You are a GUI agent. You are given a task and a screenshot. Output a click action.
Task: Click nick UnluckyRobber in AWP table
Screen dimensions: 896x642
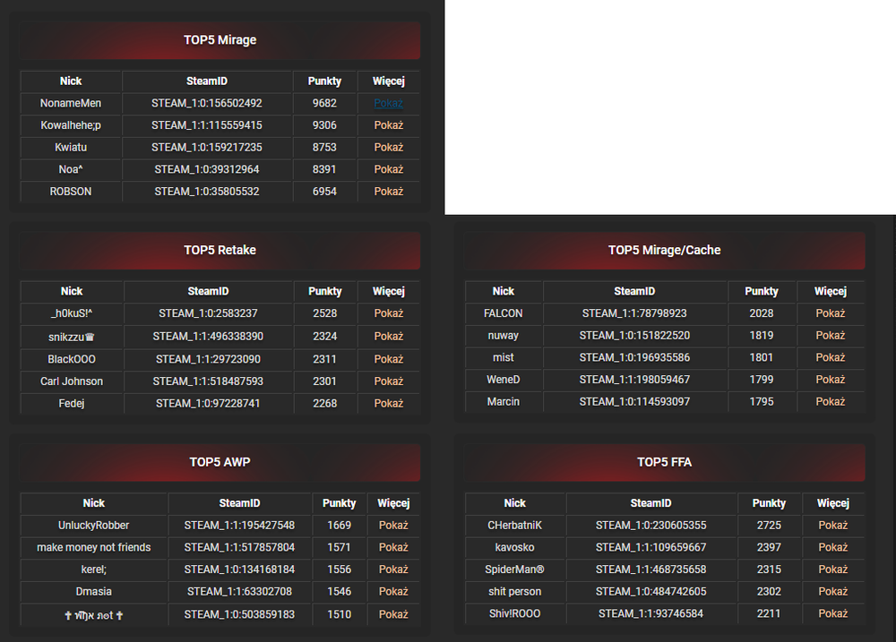click(94, 526)
